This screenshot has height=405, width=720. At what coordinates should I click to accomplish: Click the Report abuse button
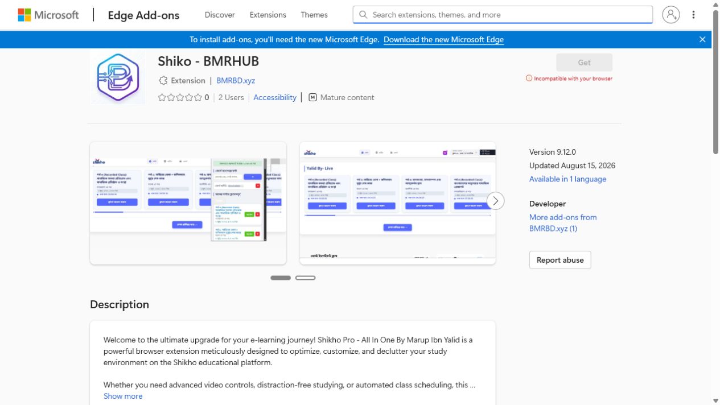pyautogui.click(x=560, y=260)
